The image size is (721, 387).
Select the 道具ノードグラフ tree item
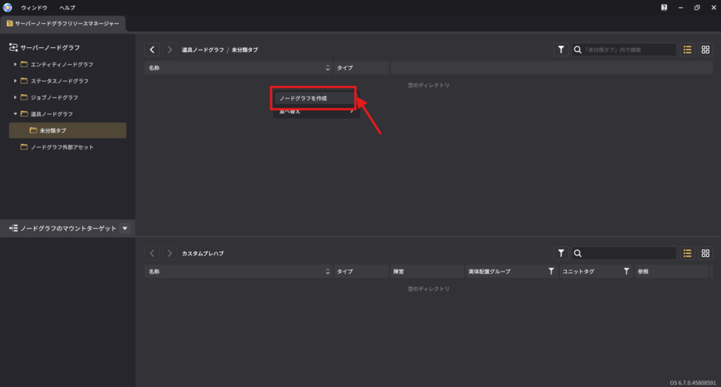[52, 114]
